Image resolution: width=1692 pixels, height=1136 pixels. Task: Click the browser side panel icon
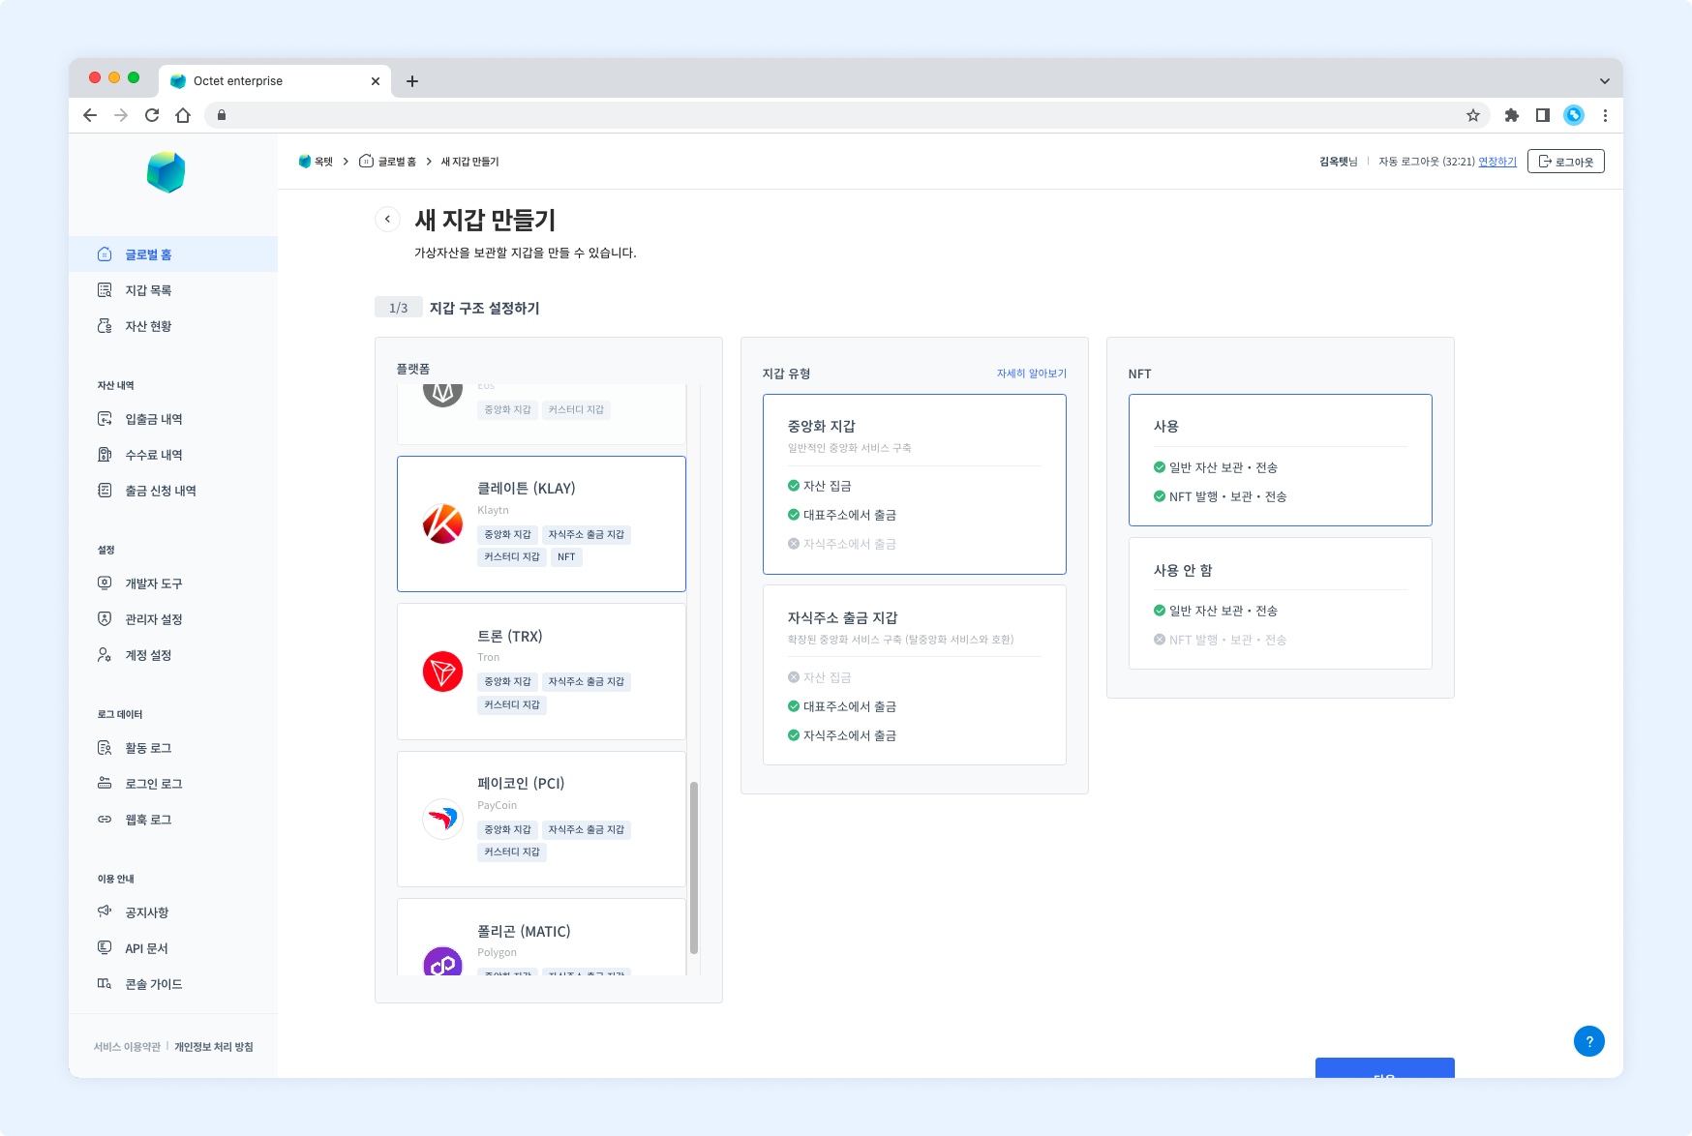[x=1543, y=115]
